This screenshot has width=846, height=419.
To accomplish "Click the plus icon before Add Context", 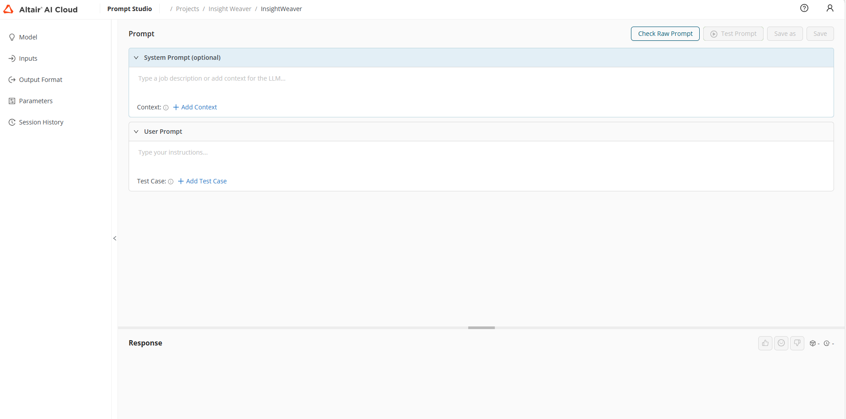I will click(176, 107).
